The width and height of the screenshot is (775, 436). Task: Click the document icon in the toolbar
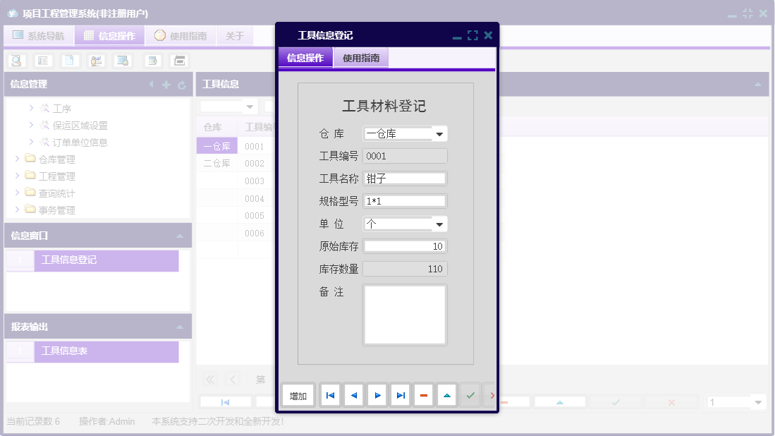68,61
